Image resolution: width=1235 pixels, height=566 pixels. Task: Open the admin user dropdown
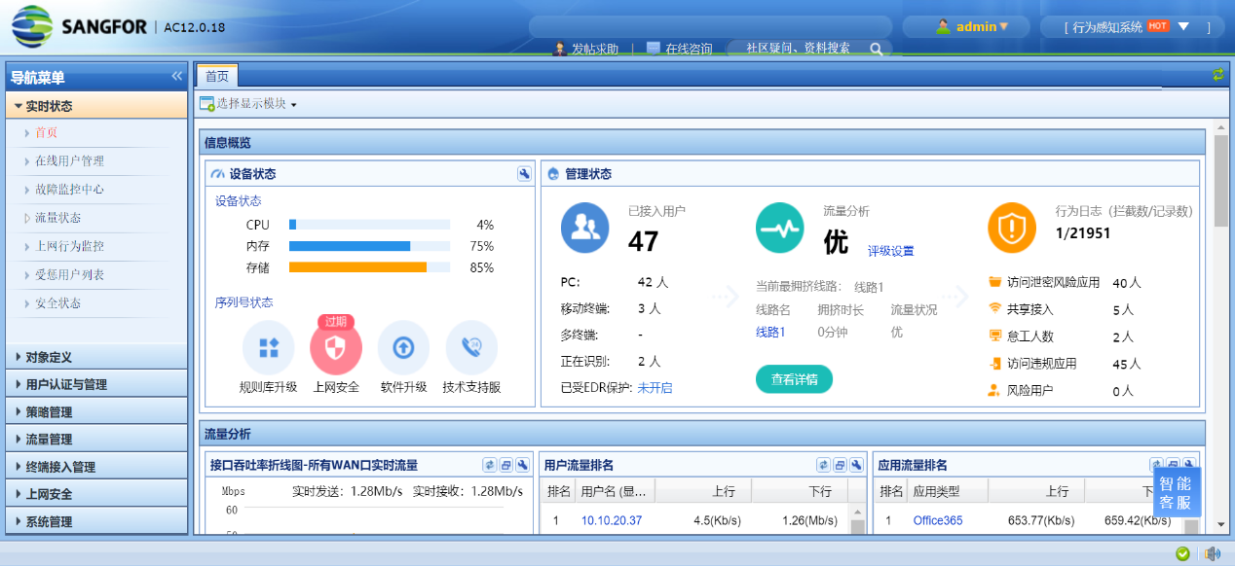pyautogui.click(x=971, y=26)
